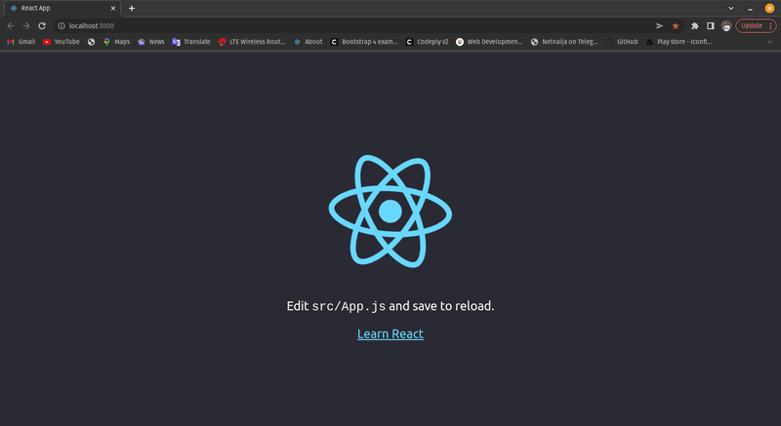Reload the localhost page

pyautogui.click(x=42, y=26)
